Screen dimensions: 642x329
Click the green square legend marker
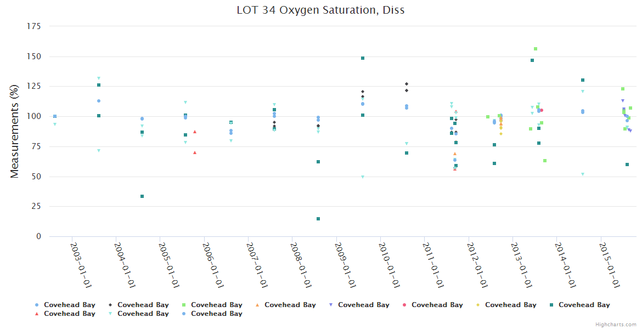tap(184, 305)
